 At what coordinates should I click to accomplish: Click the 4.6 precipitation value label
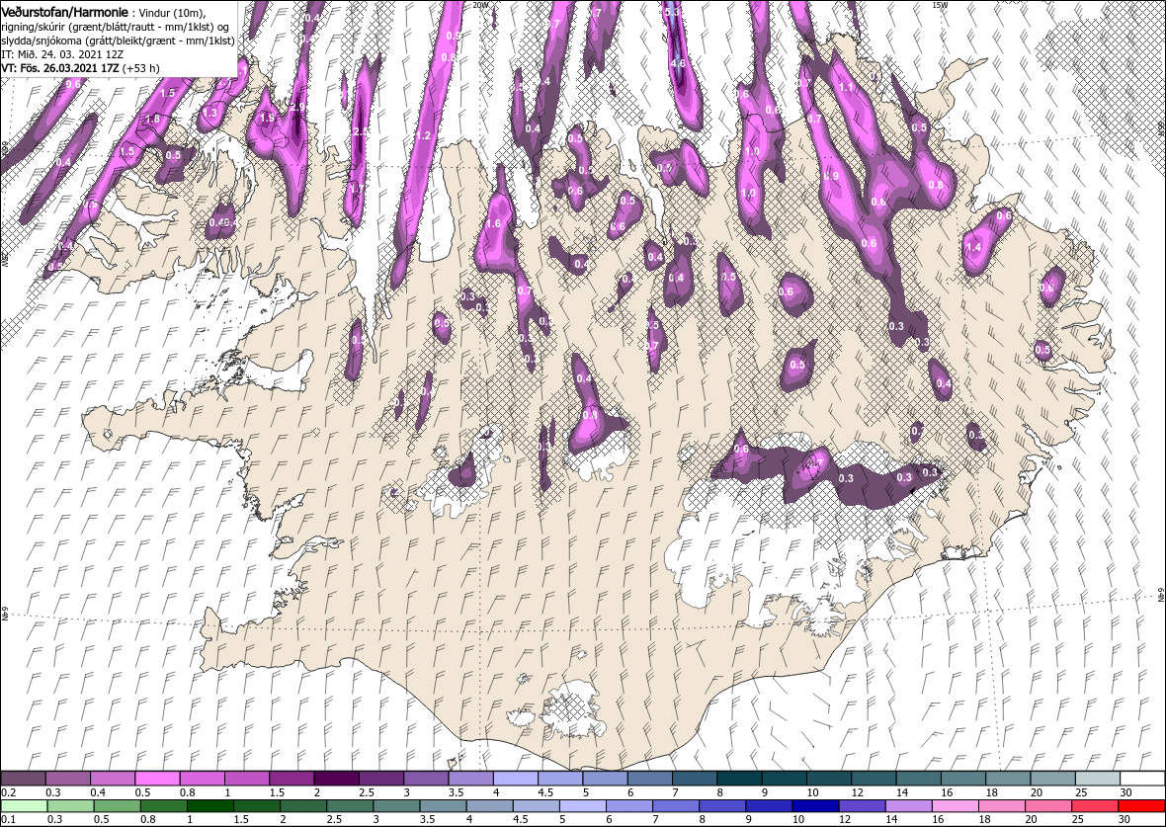coord(678,64)
